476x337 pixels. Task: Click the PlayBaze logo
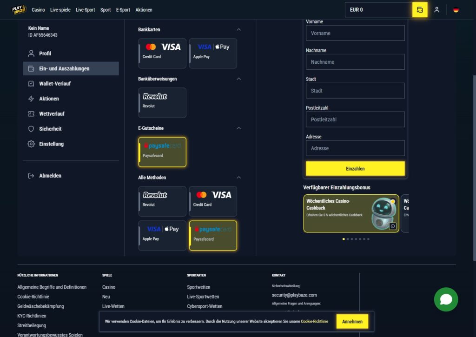coord(19,10)
